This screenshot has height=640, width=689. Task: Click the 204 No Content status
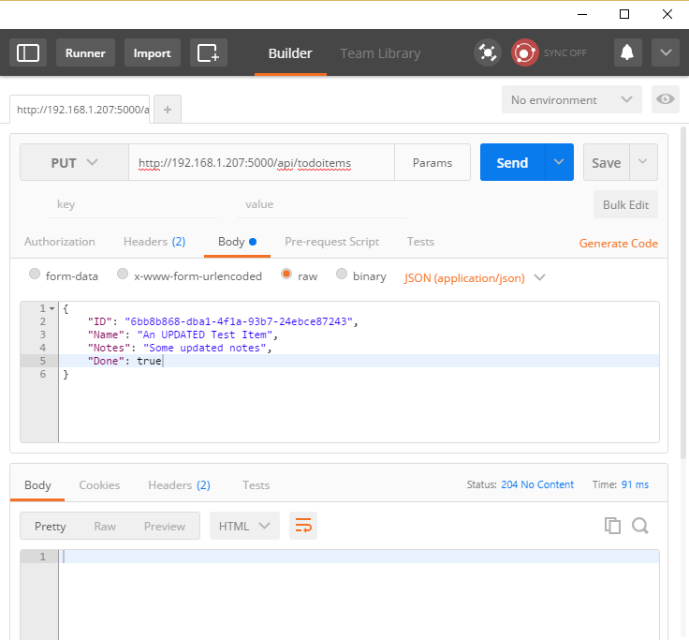(537, 484)
